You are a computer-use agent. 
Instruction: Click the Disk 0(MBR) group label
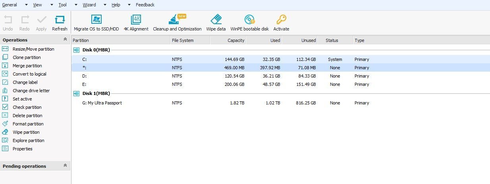tap(96, 50)
